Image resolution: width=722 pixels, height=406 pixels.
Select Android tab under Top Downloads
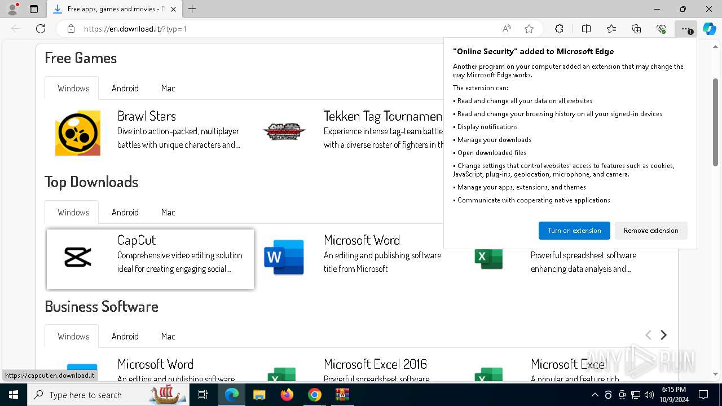125,212
